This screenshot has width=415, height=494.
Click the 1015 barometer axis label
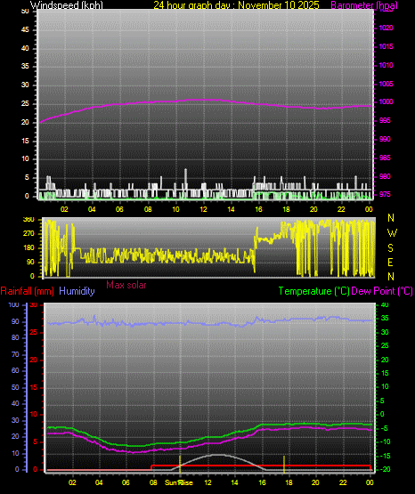click(386, 46)
